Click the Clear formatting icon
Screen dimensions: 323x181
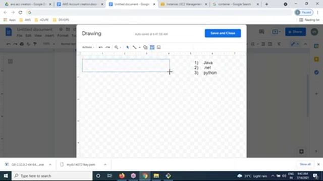279,44
